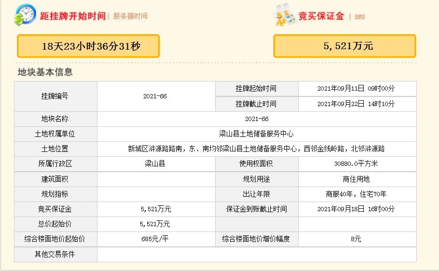This screenshot has height=271, width=439.
Task: Click the 挂牌起始时间 label
Action: pos(256,88)
